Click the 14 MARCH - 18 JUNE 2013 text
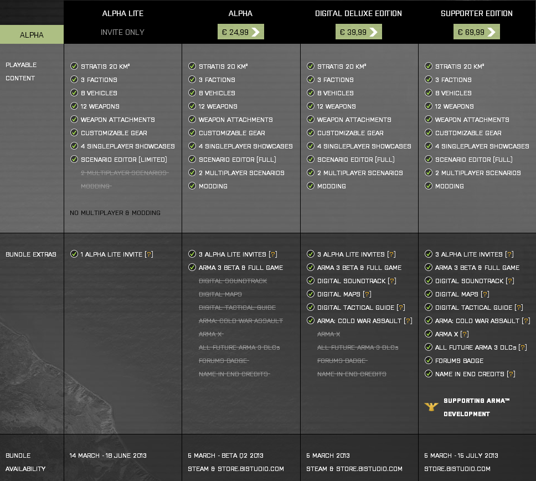 [108, 456]
